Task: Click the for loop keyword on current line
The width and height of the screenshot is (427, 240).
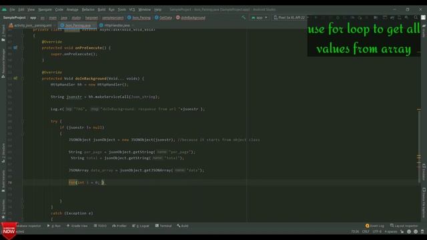Action: pyautogui.click(x=72, y=183)
